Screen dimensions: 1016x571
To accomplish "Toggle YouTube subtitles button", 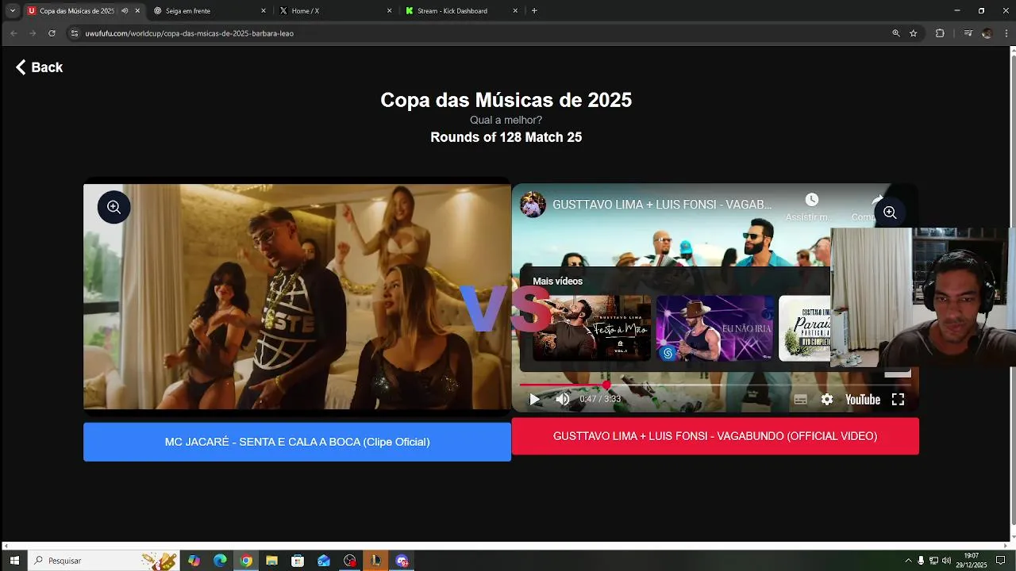I will tap(801, 400).
